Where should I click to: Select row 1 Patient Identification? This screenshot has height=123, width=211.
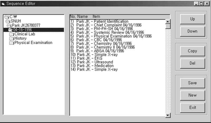click(99, 21)
